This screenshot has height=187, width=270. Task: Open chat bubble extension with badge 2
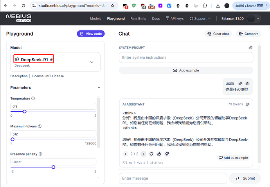(125, 6)
